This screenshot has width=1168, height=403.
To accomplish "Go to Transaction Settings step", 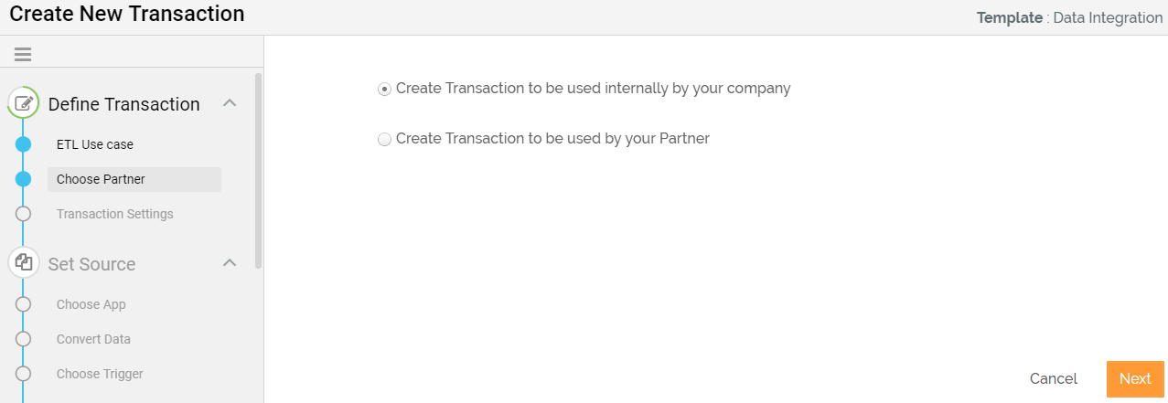I will [114, 214].
